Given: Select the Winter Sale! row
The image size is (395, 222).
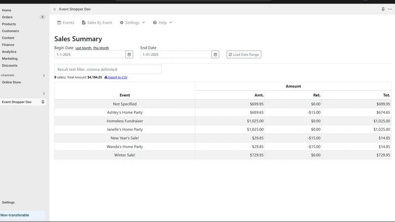Looking at the screenshot, I should pyautogui.click(x=223, y=155).
